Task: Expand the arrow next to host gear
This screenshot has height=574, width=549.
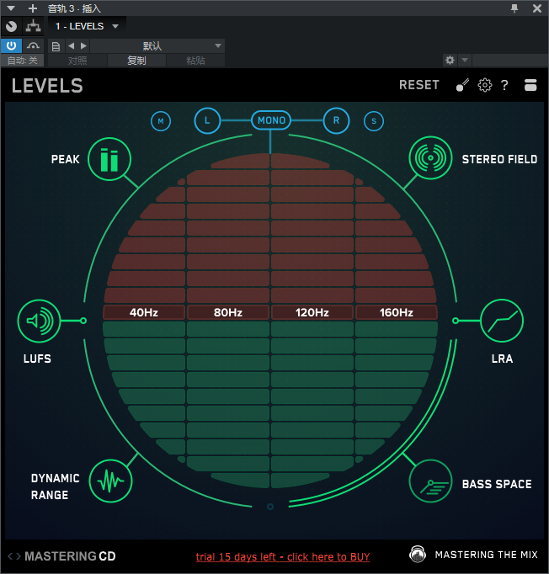Action: pyautogui.click(x=465, y=60)
